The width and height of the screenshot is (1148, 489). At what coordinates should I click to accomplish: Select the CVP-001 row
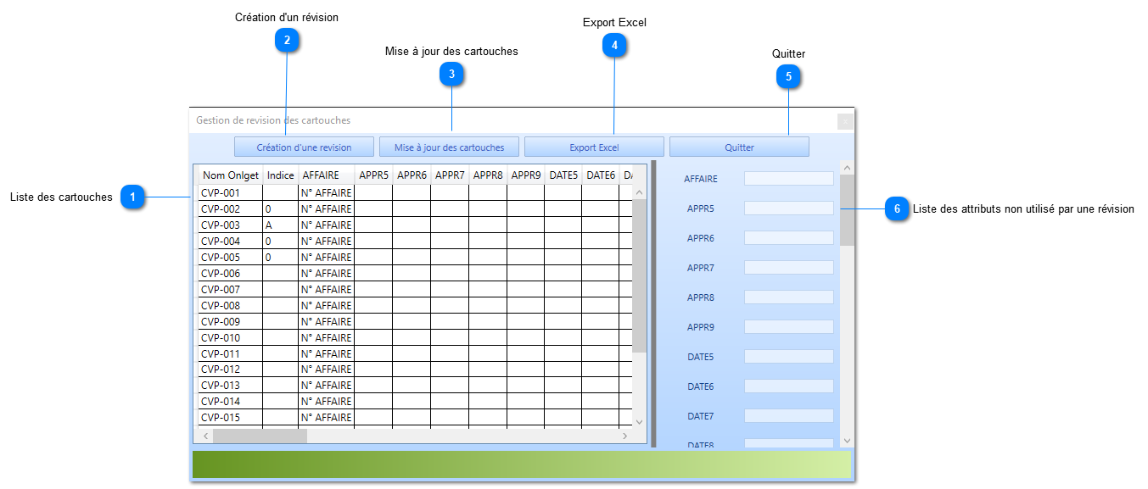[x=416, y=193]
